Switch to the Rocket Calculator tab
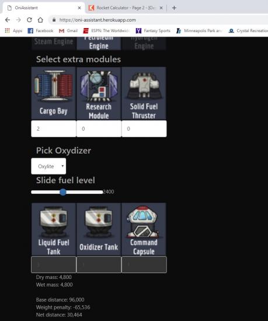 126,8
